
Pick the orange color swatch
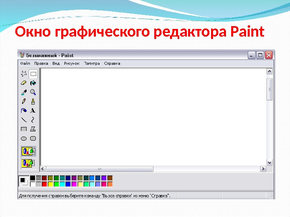tap(110, 184)
